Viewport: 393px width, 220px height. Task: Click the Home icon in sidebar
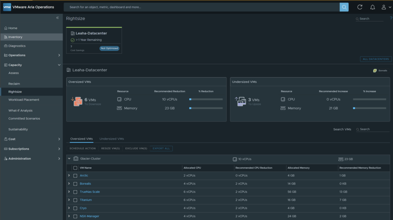[5, 28]
